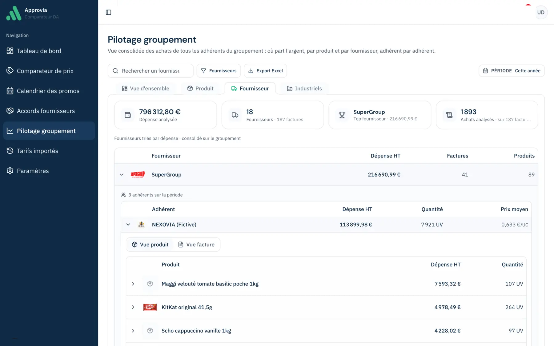Open the PÉRIODE Cette année dropdown
This screenshot has height=346, width=554.
coord(512,71)
